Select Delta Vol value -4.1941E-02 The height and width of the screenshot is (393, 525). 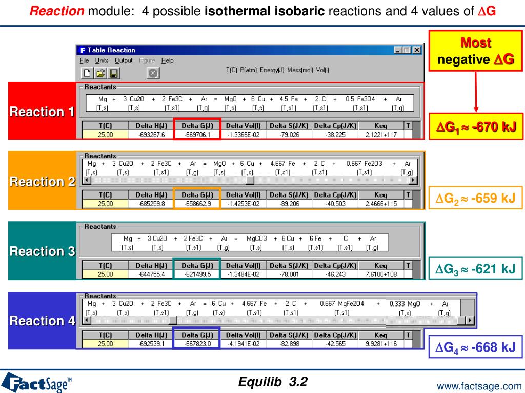point(244,344)
